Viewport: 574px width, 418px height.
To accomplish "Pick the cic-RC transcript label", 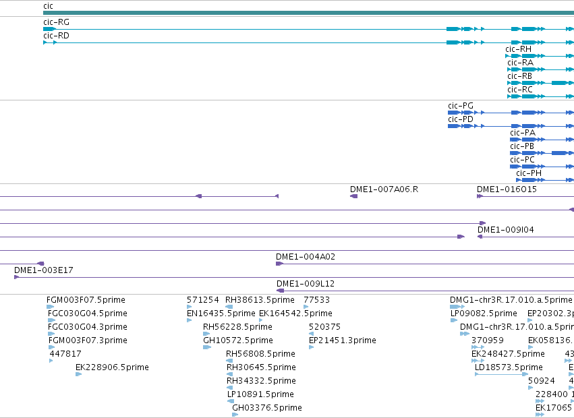I will [520, 90].
